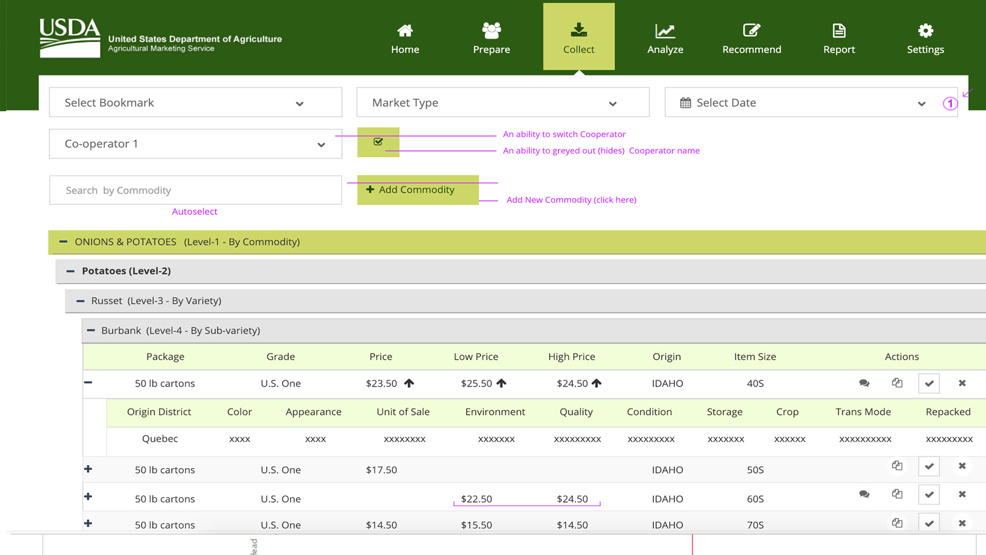Toggle the hide cooperator name checkbox

point(378,142)
